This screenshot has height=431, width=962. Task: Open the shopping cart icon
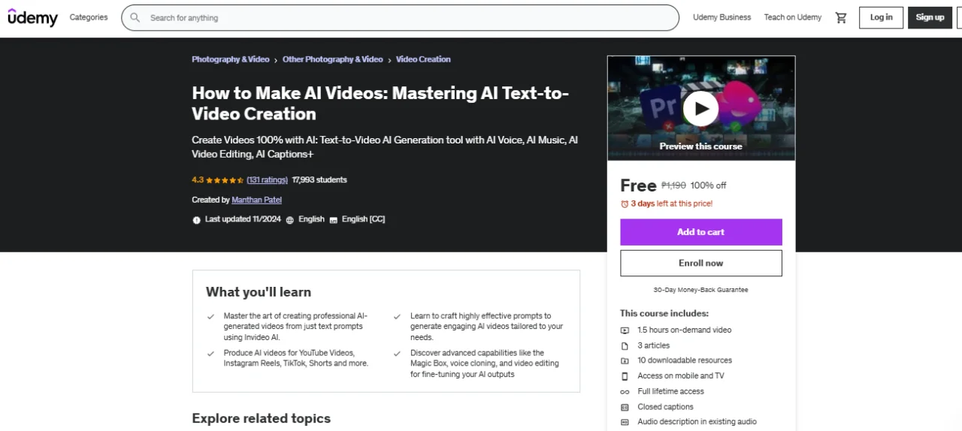click(841, 17)
